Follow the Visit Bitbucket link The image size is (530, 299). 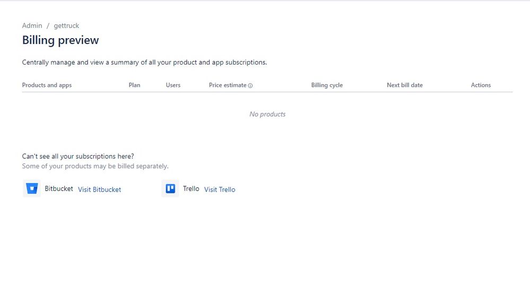99,189
